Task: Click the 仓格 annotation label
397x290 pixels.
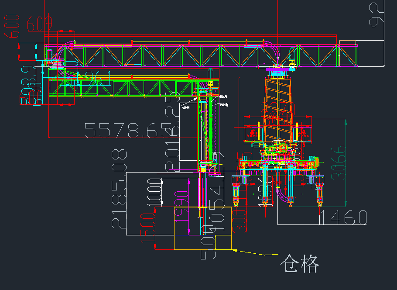Action: [x=301, y=264]
